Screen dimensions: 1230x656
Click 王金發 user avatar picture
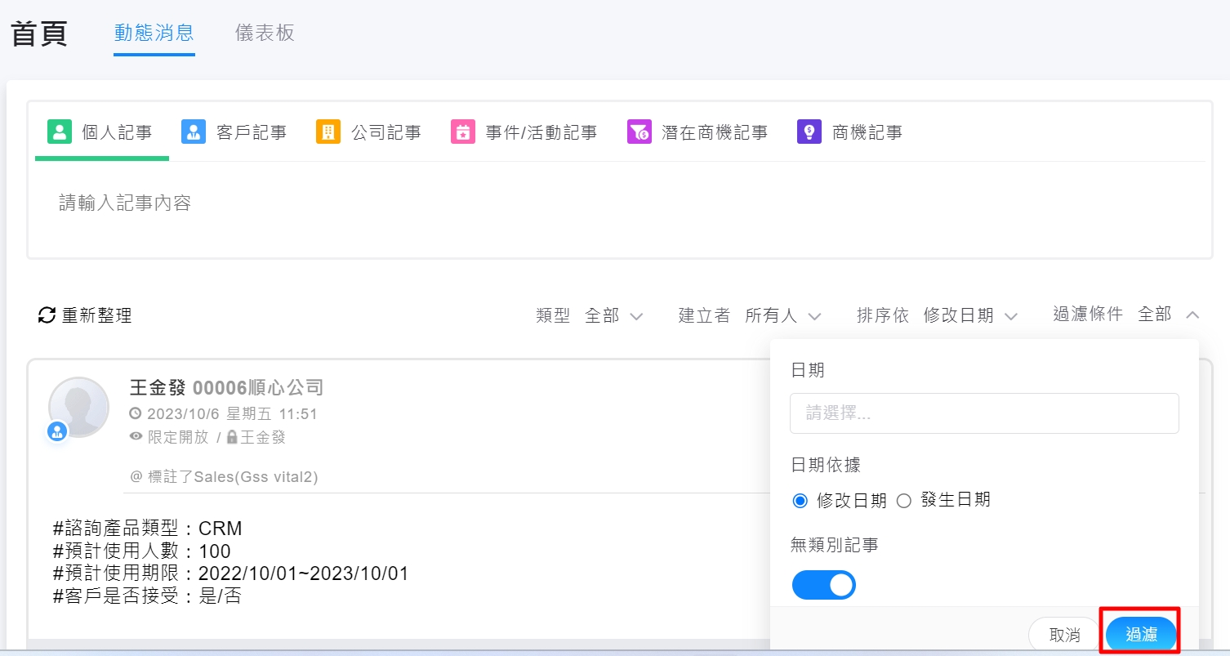(78, 407)
